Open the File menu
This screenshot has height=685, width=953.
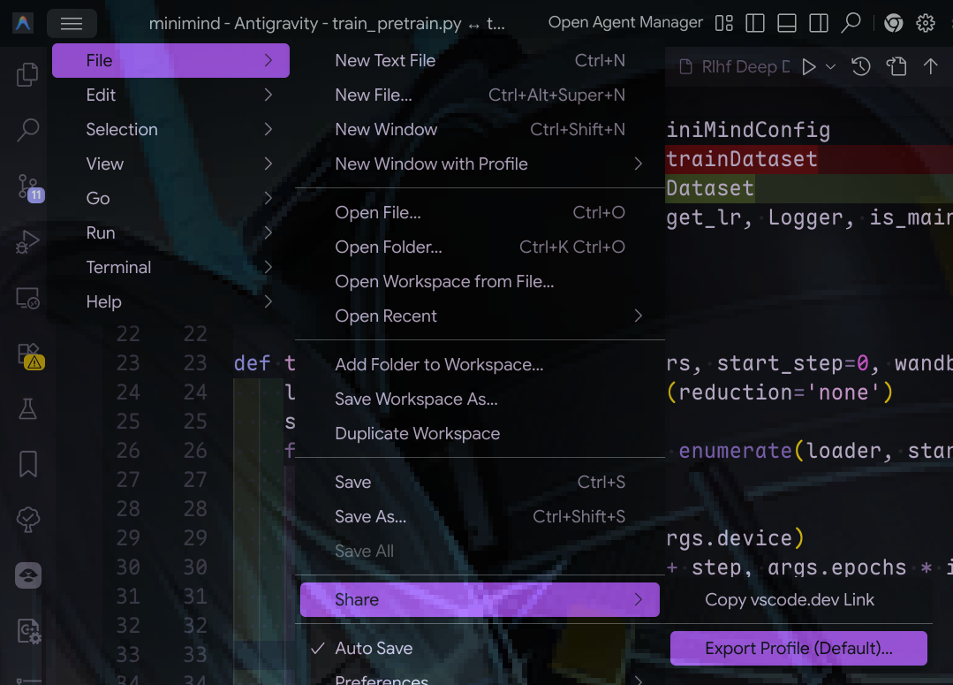coord(170,60)
